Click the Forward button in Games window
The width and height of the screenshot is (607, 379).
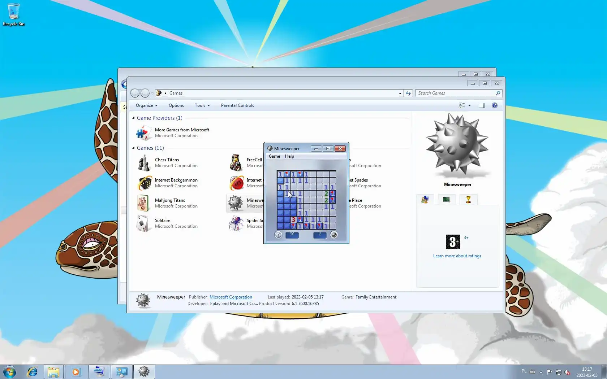pos(145,93)
